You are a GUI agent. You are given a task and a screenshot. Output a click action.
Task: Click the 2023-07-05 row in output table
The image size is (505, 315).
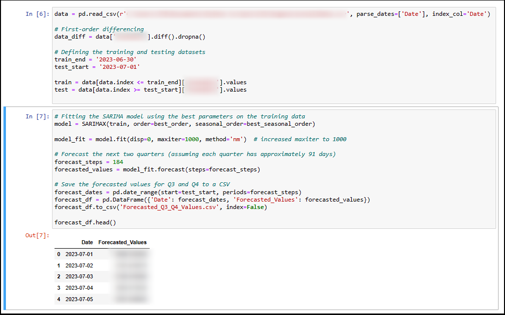[79, 299]
